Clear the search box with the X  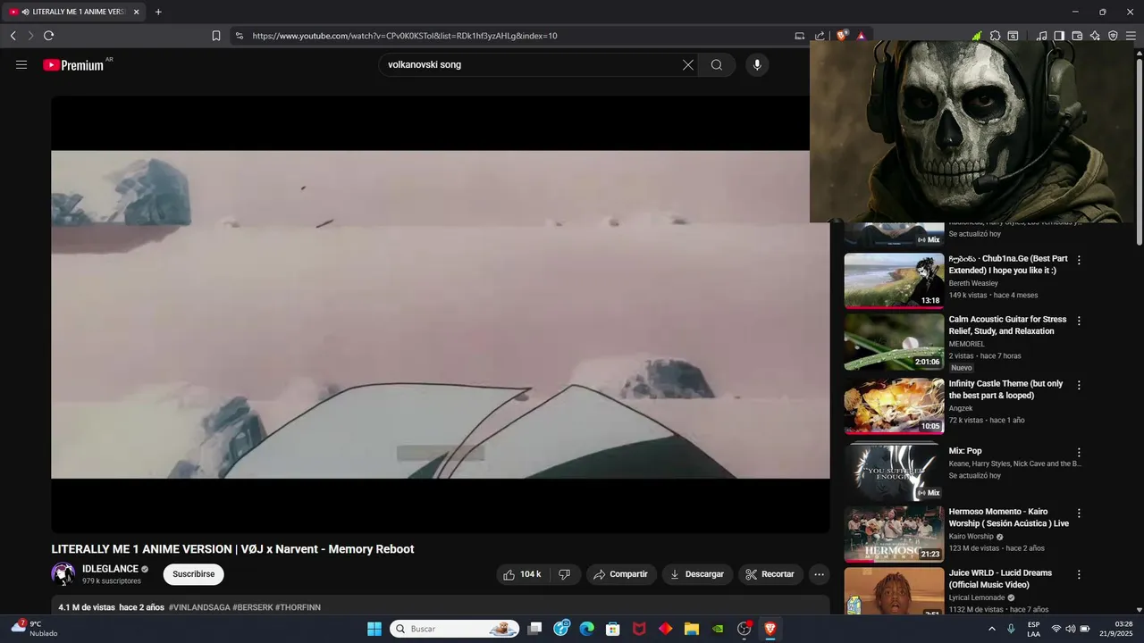click(x=688, y=64)
